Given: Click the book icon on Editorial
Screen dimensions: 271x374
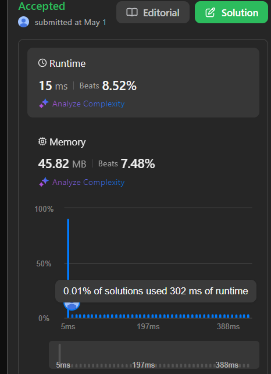Looking at the screenshot, I should pyautogui.click(x=132, y=12).
